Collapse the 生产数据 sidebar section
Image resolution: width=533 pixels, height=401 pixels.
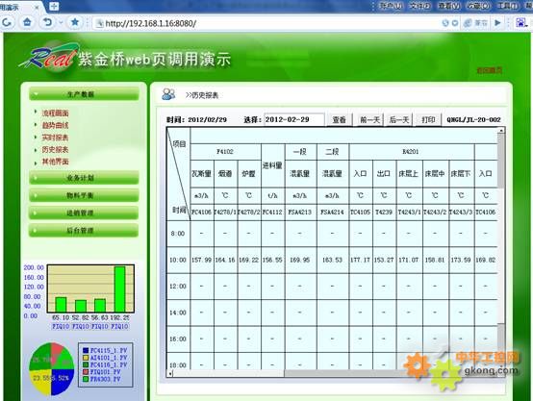pos(84,94)
